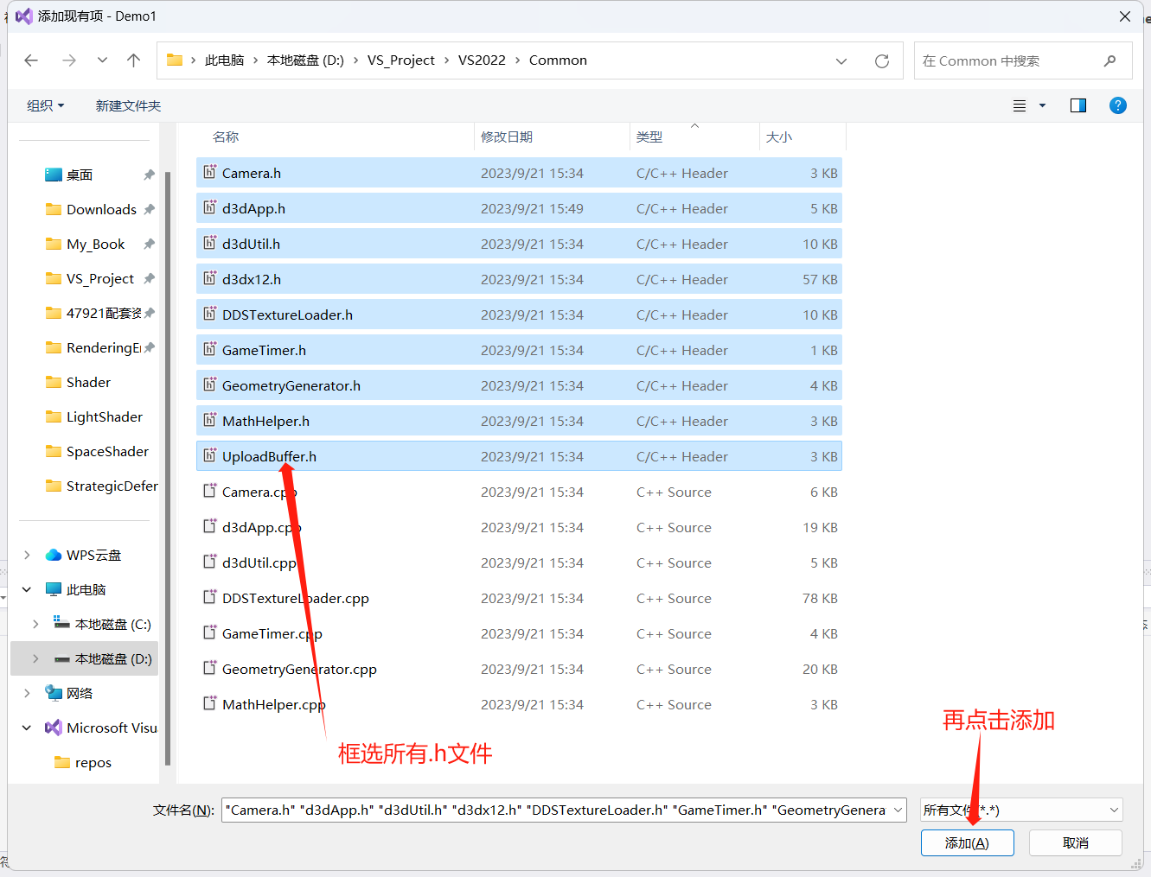This screenshot has height=877, width=1151.
Task: Refresh the Common folder view
Action: click(x=882, y=61)
